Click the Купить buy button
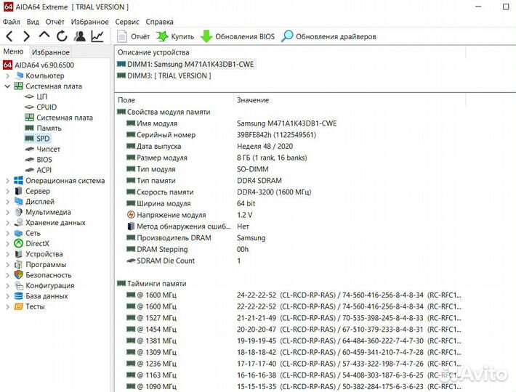This screenshot has height=392, width=516. pos(175,36)
